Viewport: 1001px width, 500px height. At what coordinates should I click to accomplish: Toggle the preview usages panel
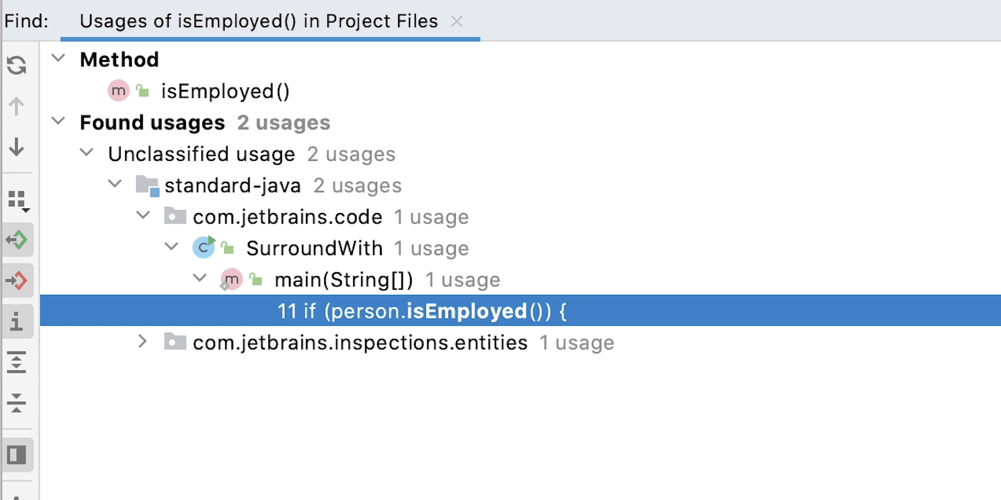17,455
